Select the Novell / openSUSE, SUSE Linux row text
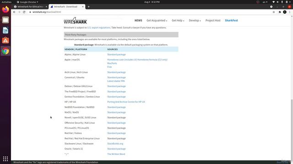Viewport: 293px width, 164px height. pyautogui.click(x=81, y=118)
